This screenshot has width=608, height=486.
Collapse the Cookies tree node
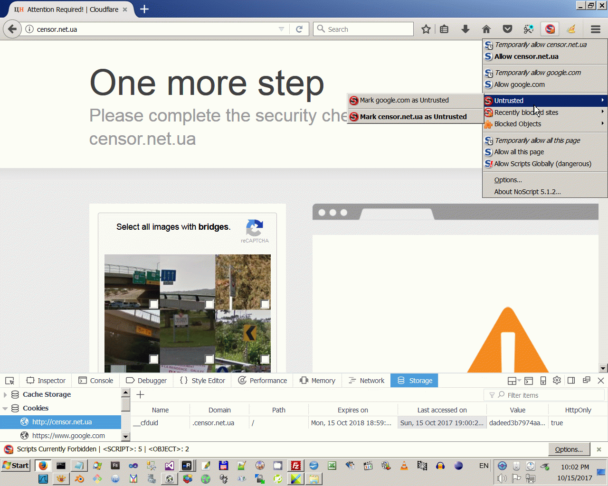(x=5, y=408)
